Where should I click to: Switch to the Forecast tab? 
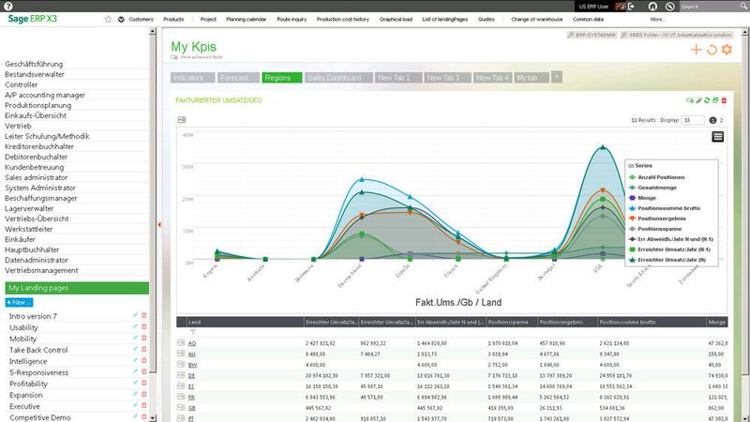coord(238,78)
